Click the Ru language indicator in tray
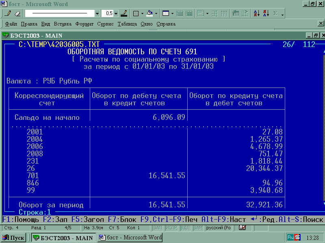This screenshot has height=243, width=325. tap(290, 237)
